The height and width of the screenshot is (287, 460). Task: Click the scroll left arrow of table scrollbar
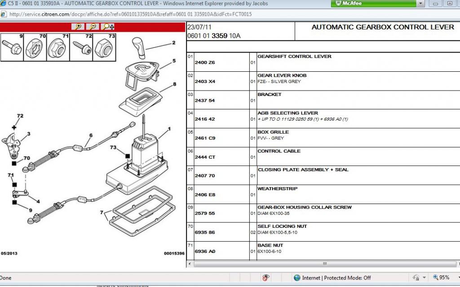pos(190,264)
